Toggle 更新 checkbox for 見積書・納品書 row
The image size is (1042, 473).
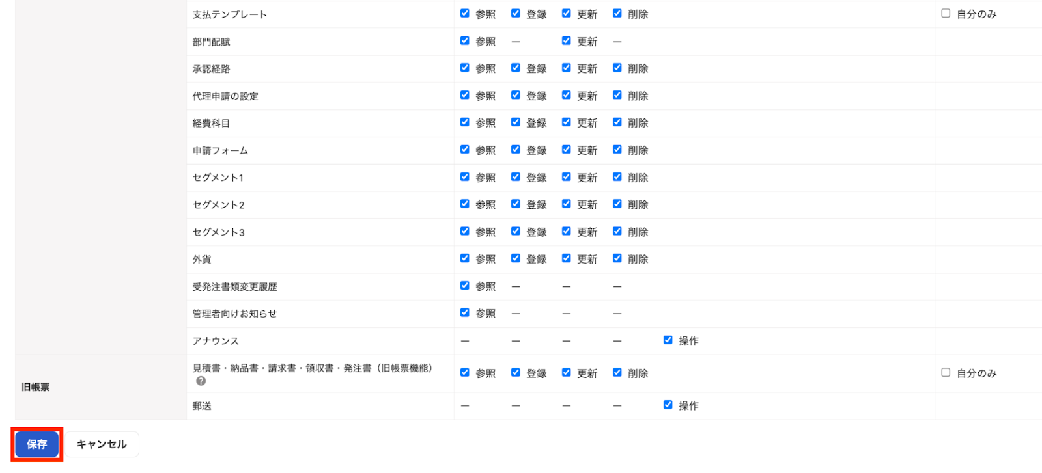click(567, 373)
